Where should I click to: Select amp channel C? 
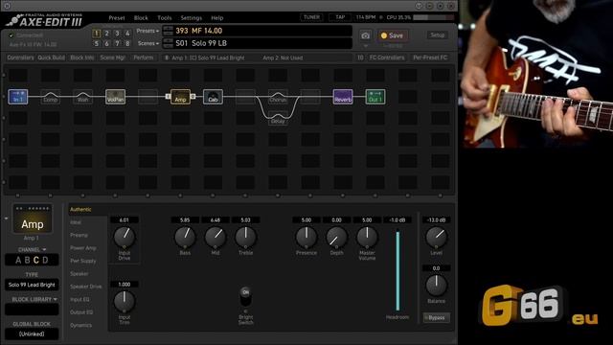[x=36, y=260]
